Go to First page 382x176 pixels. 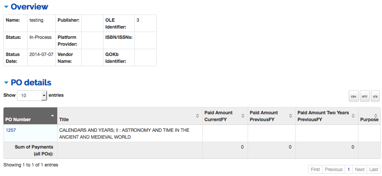tap(315, 170)
